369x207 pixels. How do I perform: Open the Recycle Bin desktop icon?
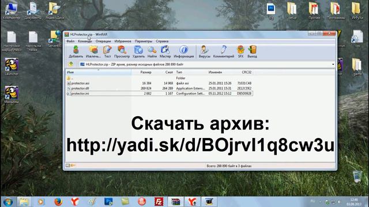pyautogui.click(x=357, y=177)
